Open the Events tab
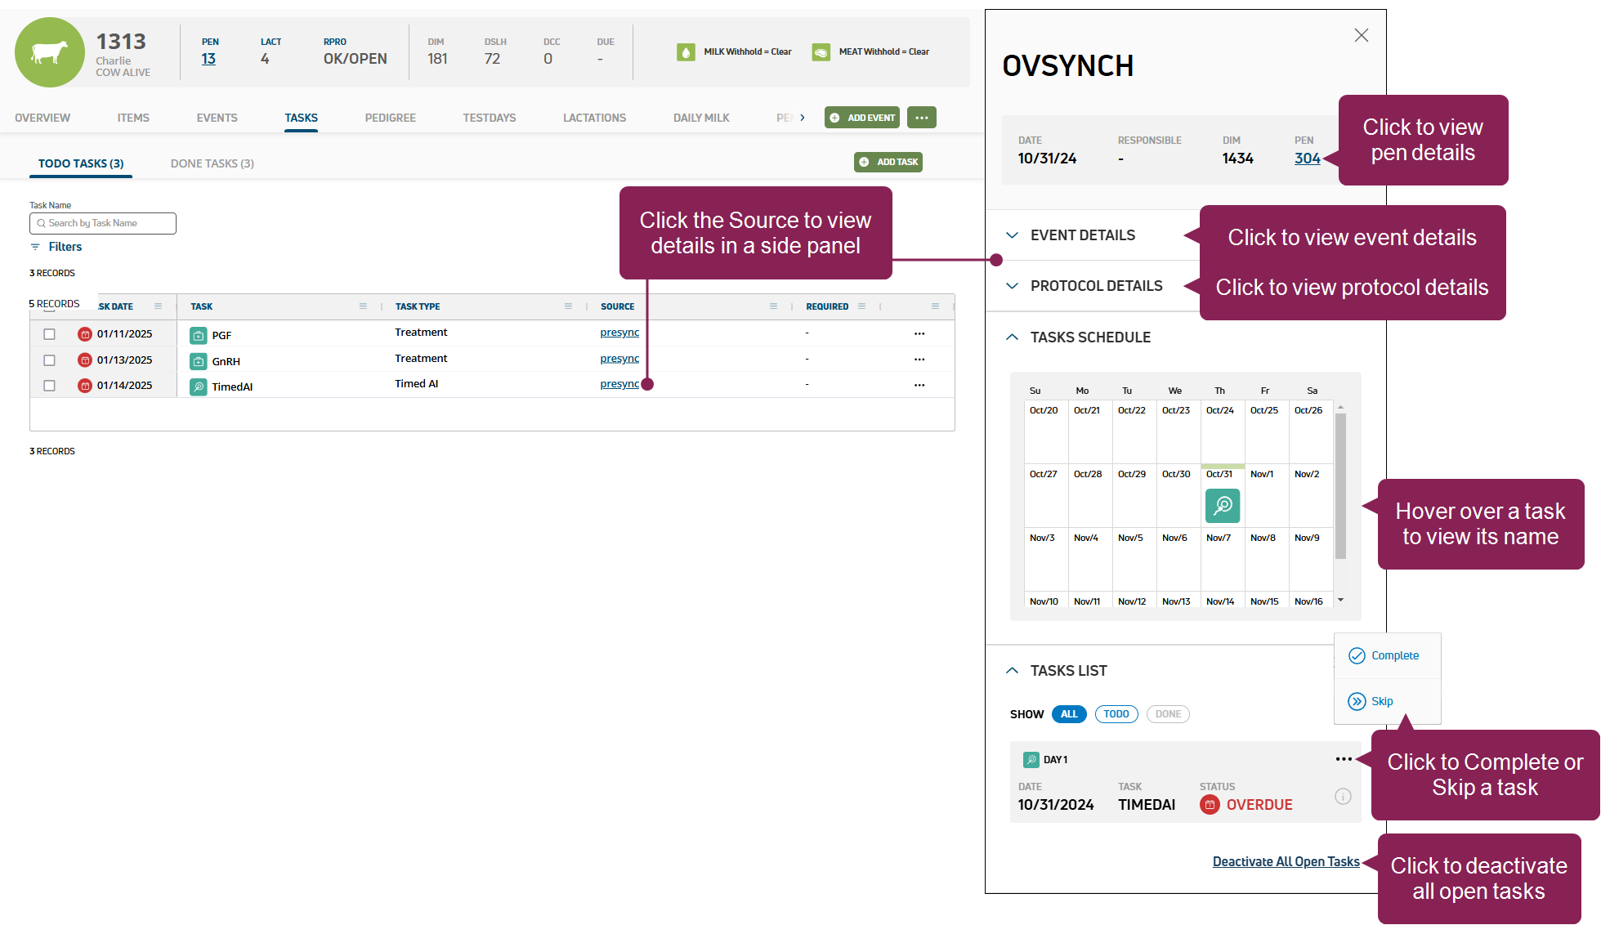The image size is (1610, 934). tap(217, 118)
